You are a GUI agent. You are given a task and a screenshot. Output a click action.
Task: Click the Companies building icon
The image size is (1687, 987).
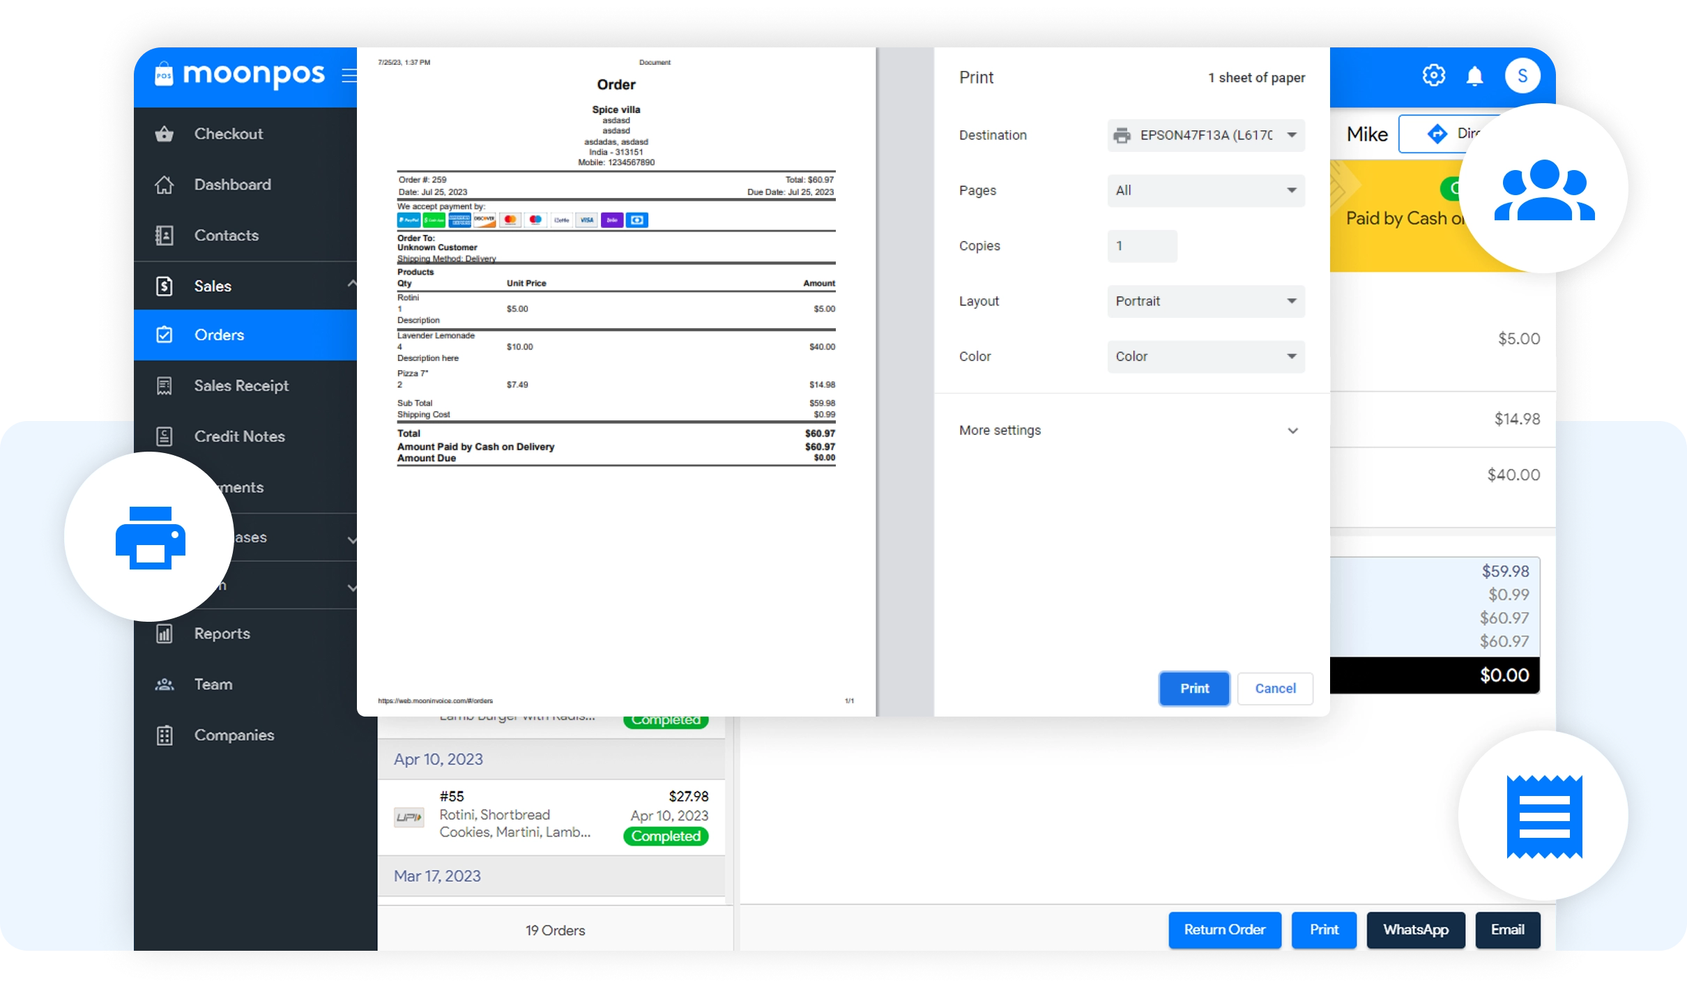165,735
